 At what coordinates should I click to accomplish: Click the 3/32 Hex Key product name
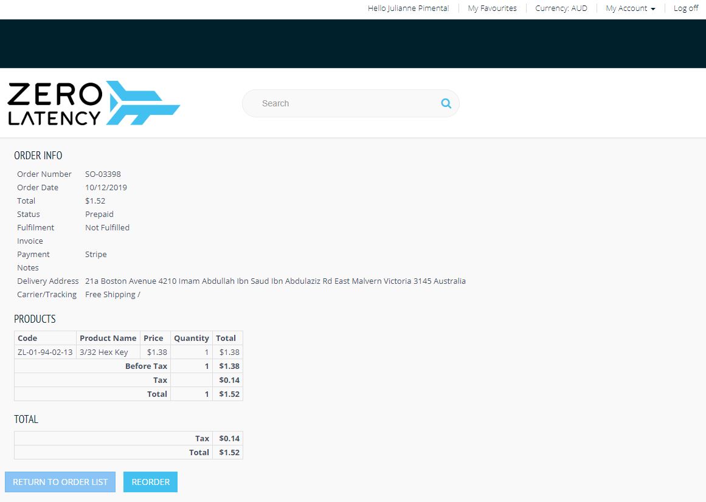point(104,352)
